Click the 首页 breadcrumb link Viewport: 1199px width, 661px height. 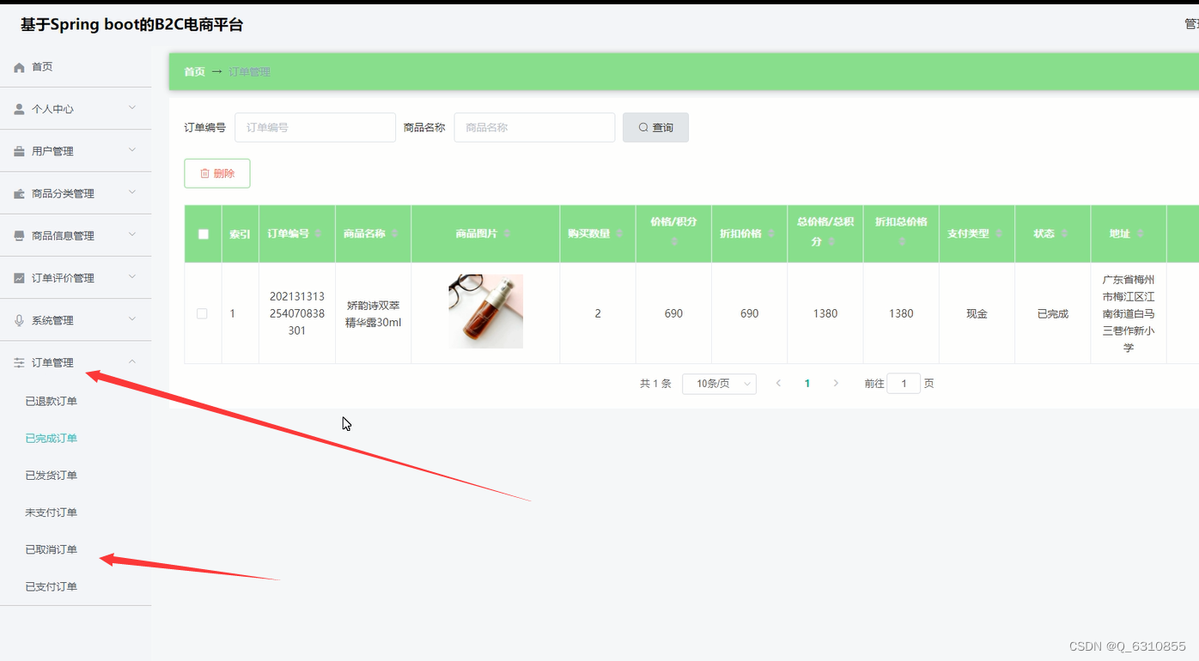coord(194,72)
